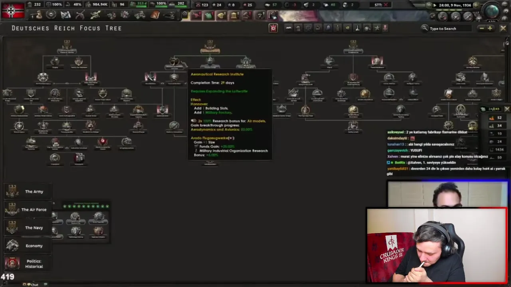
Task: Open the Recruit and Deploy tank icon
Action: [x=140, y=15]
